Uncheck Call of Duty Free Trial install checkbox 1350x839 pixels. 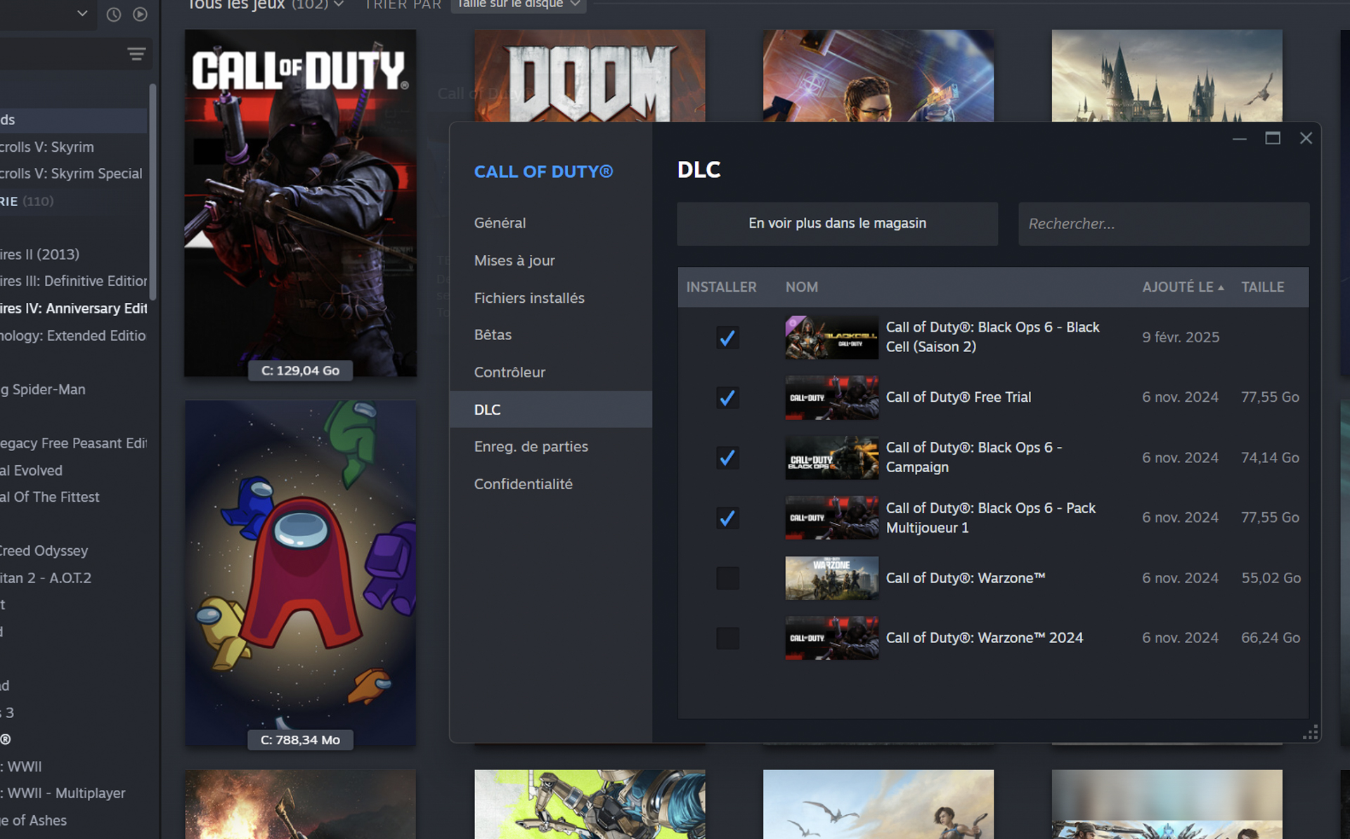click(x=727, y=398)
